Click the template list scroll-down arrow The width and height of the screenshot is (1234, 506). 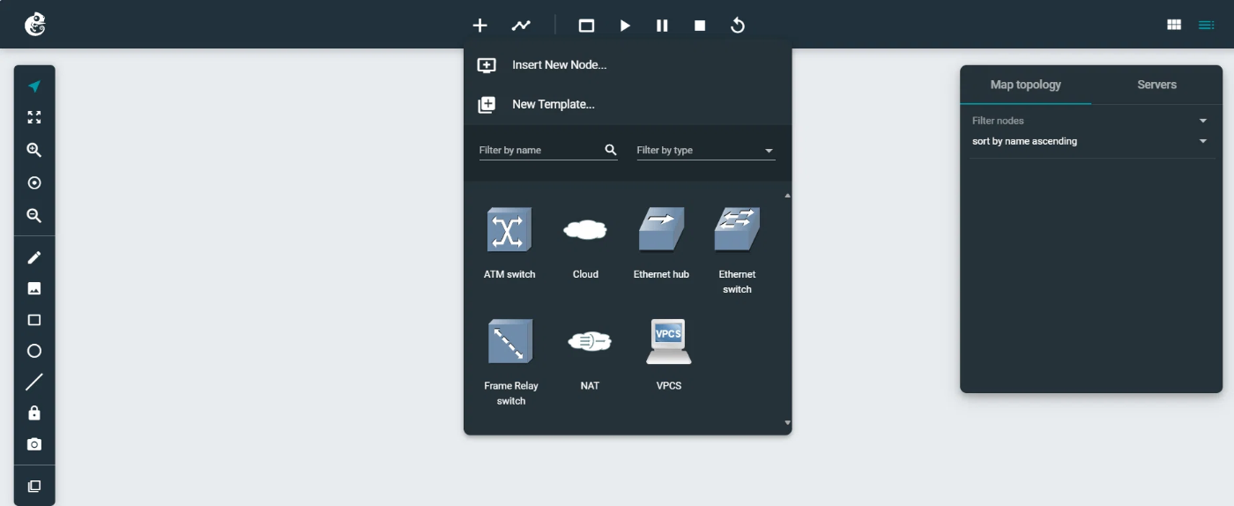point(787,423)
